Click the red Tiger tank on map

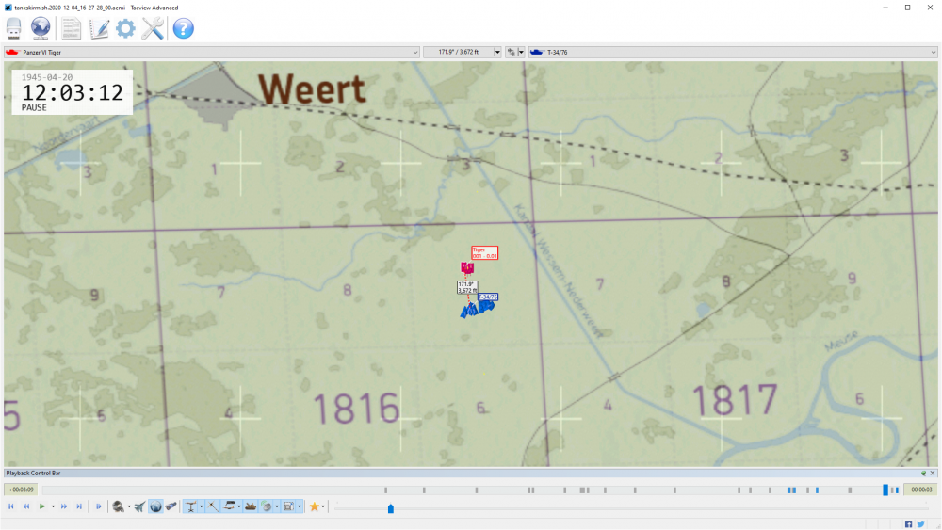467,267
